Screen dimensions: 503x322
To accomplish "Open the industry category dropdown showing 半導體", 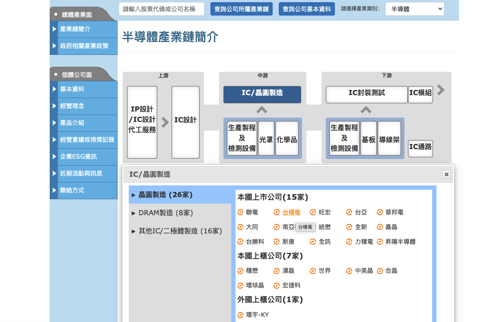I will click(x=415, y=9).
